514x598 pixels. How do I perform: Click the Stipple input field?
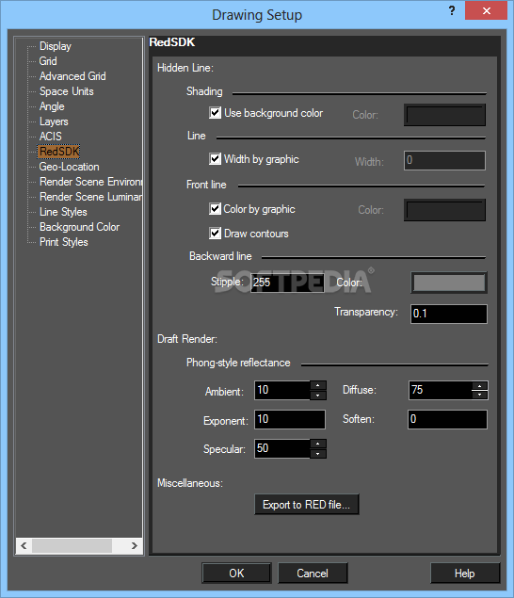287,283
